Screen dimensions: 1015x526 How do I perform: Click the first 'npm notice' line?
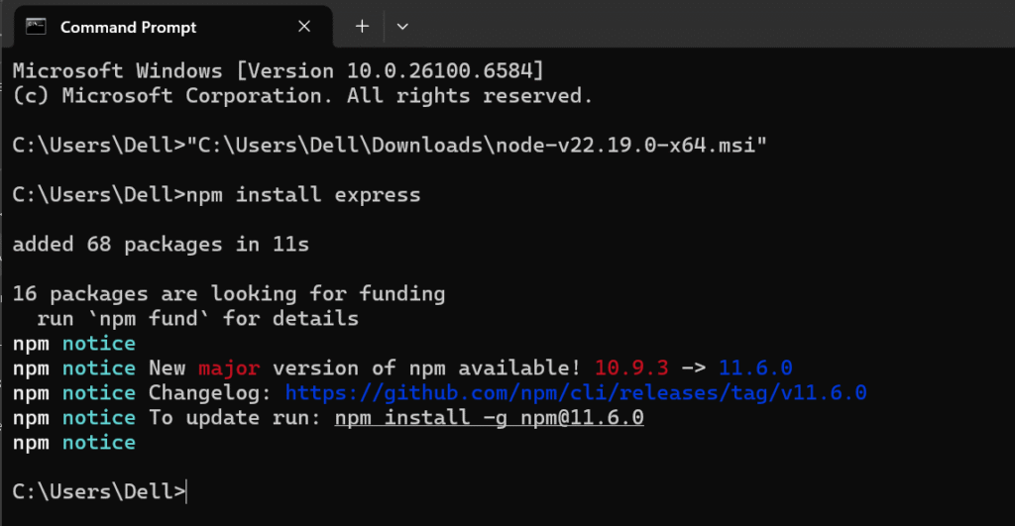(74, 344)
